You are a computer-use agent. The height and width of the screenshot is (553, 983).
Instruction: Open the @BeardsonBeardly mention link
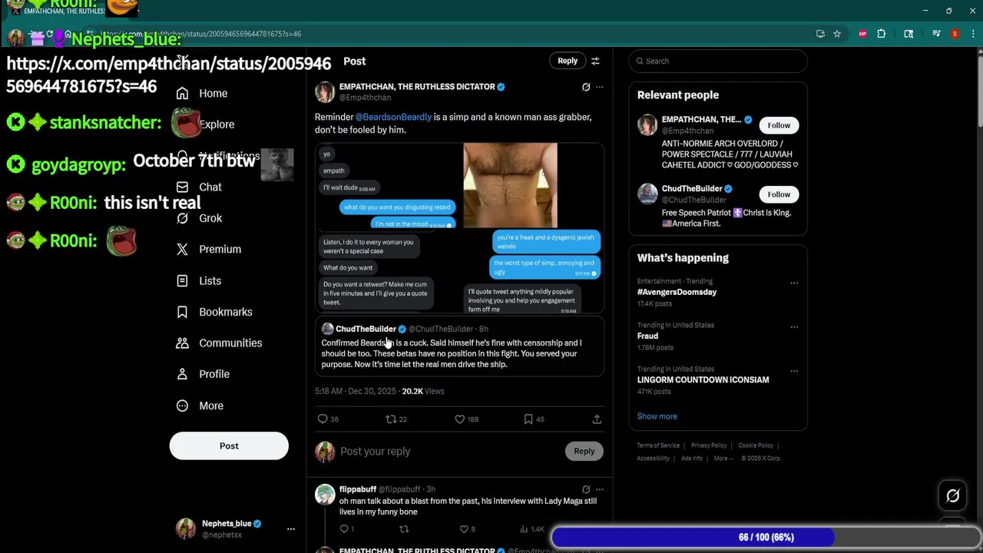pyautogui.click(x=393, y=117)
